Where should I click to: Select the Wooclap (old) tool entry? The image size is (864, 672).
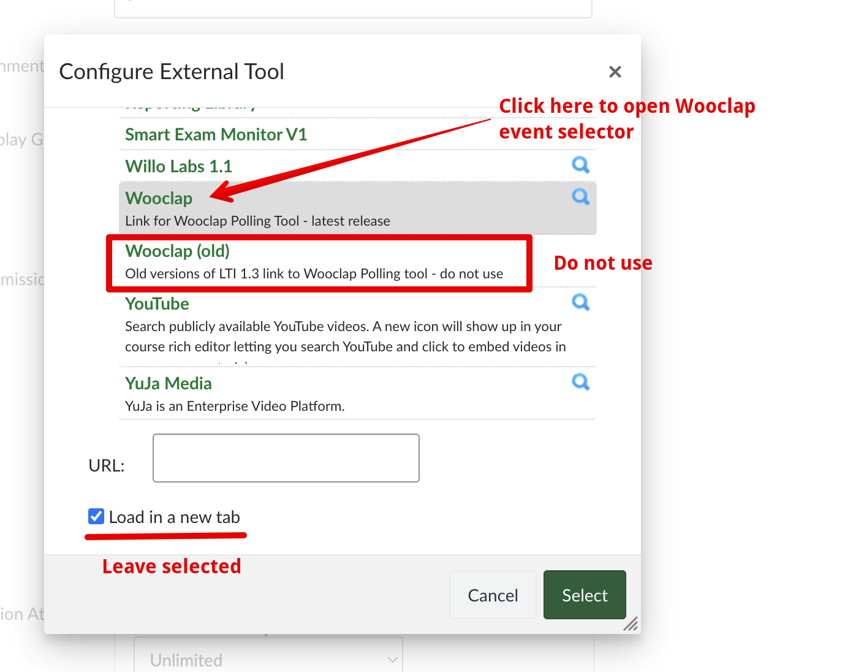pyautogui.click(x=177, y=251)
